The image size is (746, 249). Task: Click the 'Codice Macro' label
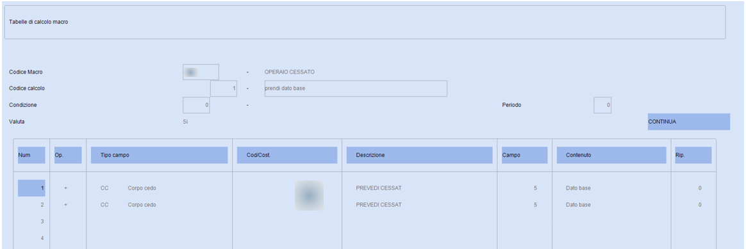(26, 72)
